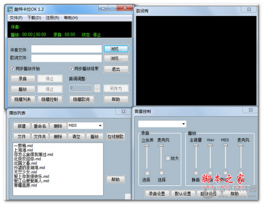The width and height of the screenshot is (262, 204).
Task: Select 北京欢迎你.mid in the playlist
Action: pos(28,158)
